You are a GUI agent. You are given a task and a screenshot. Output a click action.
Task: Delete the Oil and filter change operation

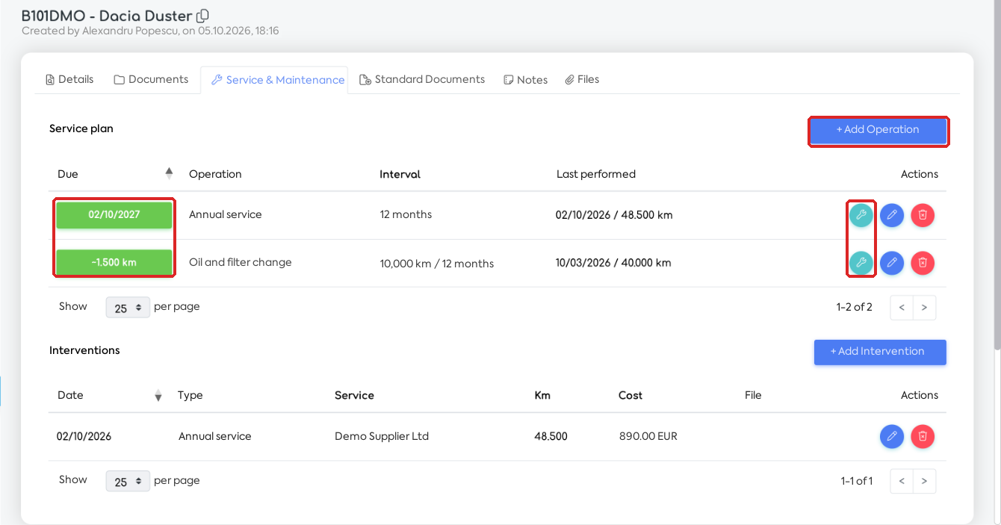coord(923,263)
